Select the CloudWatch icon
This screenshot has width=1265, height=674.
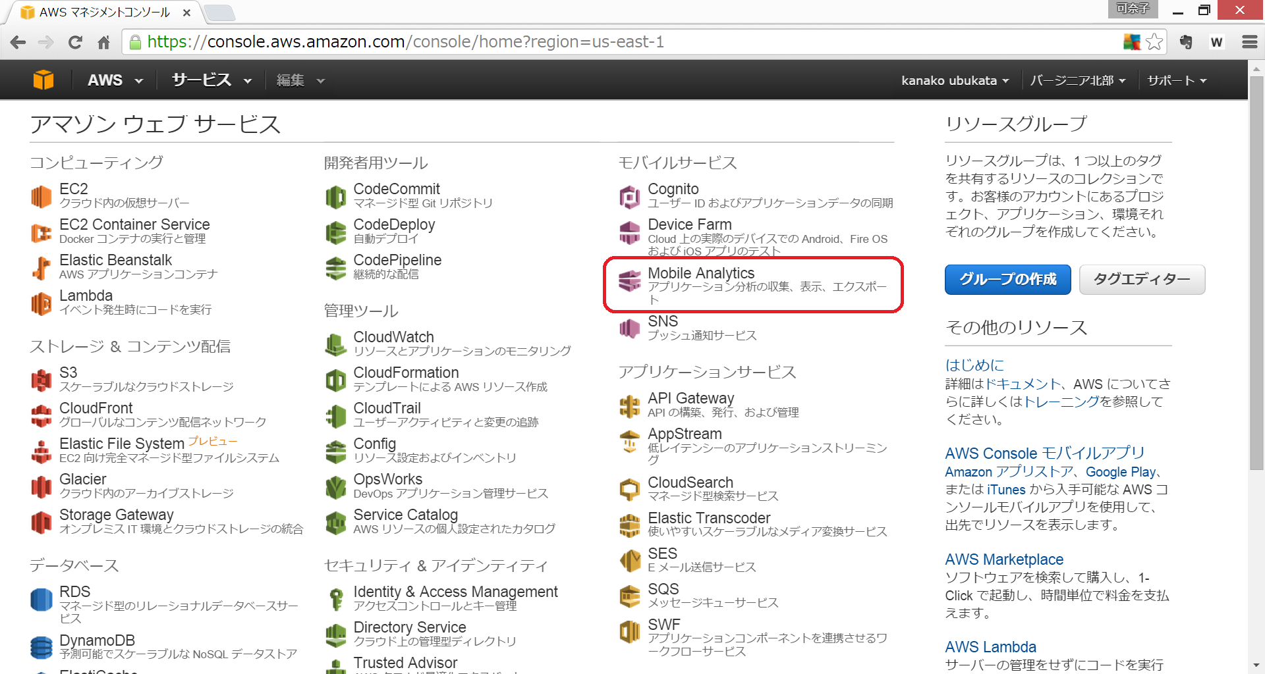pyautogui.click(x=335, y=344)
